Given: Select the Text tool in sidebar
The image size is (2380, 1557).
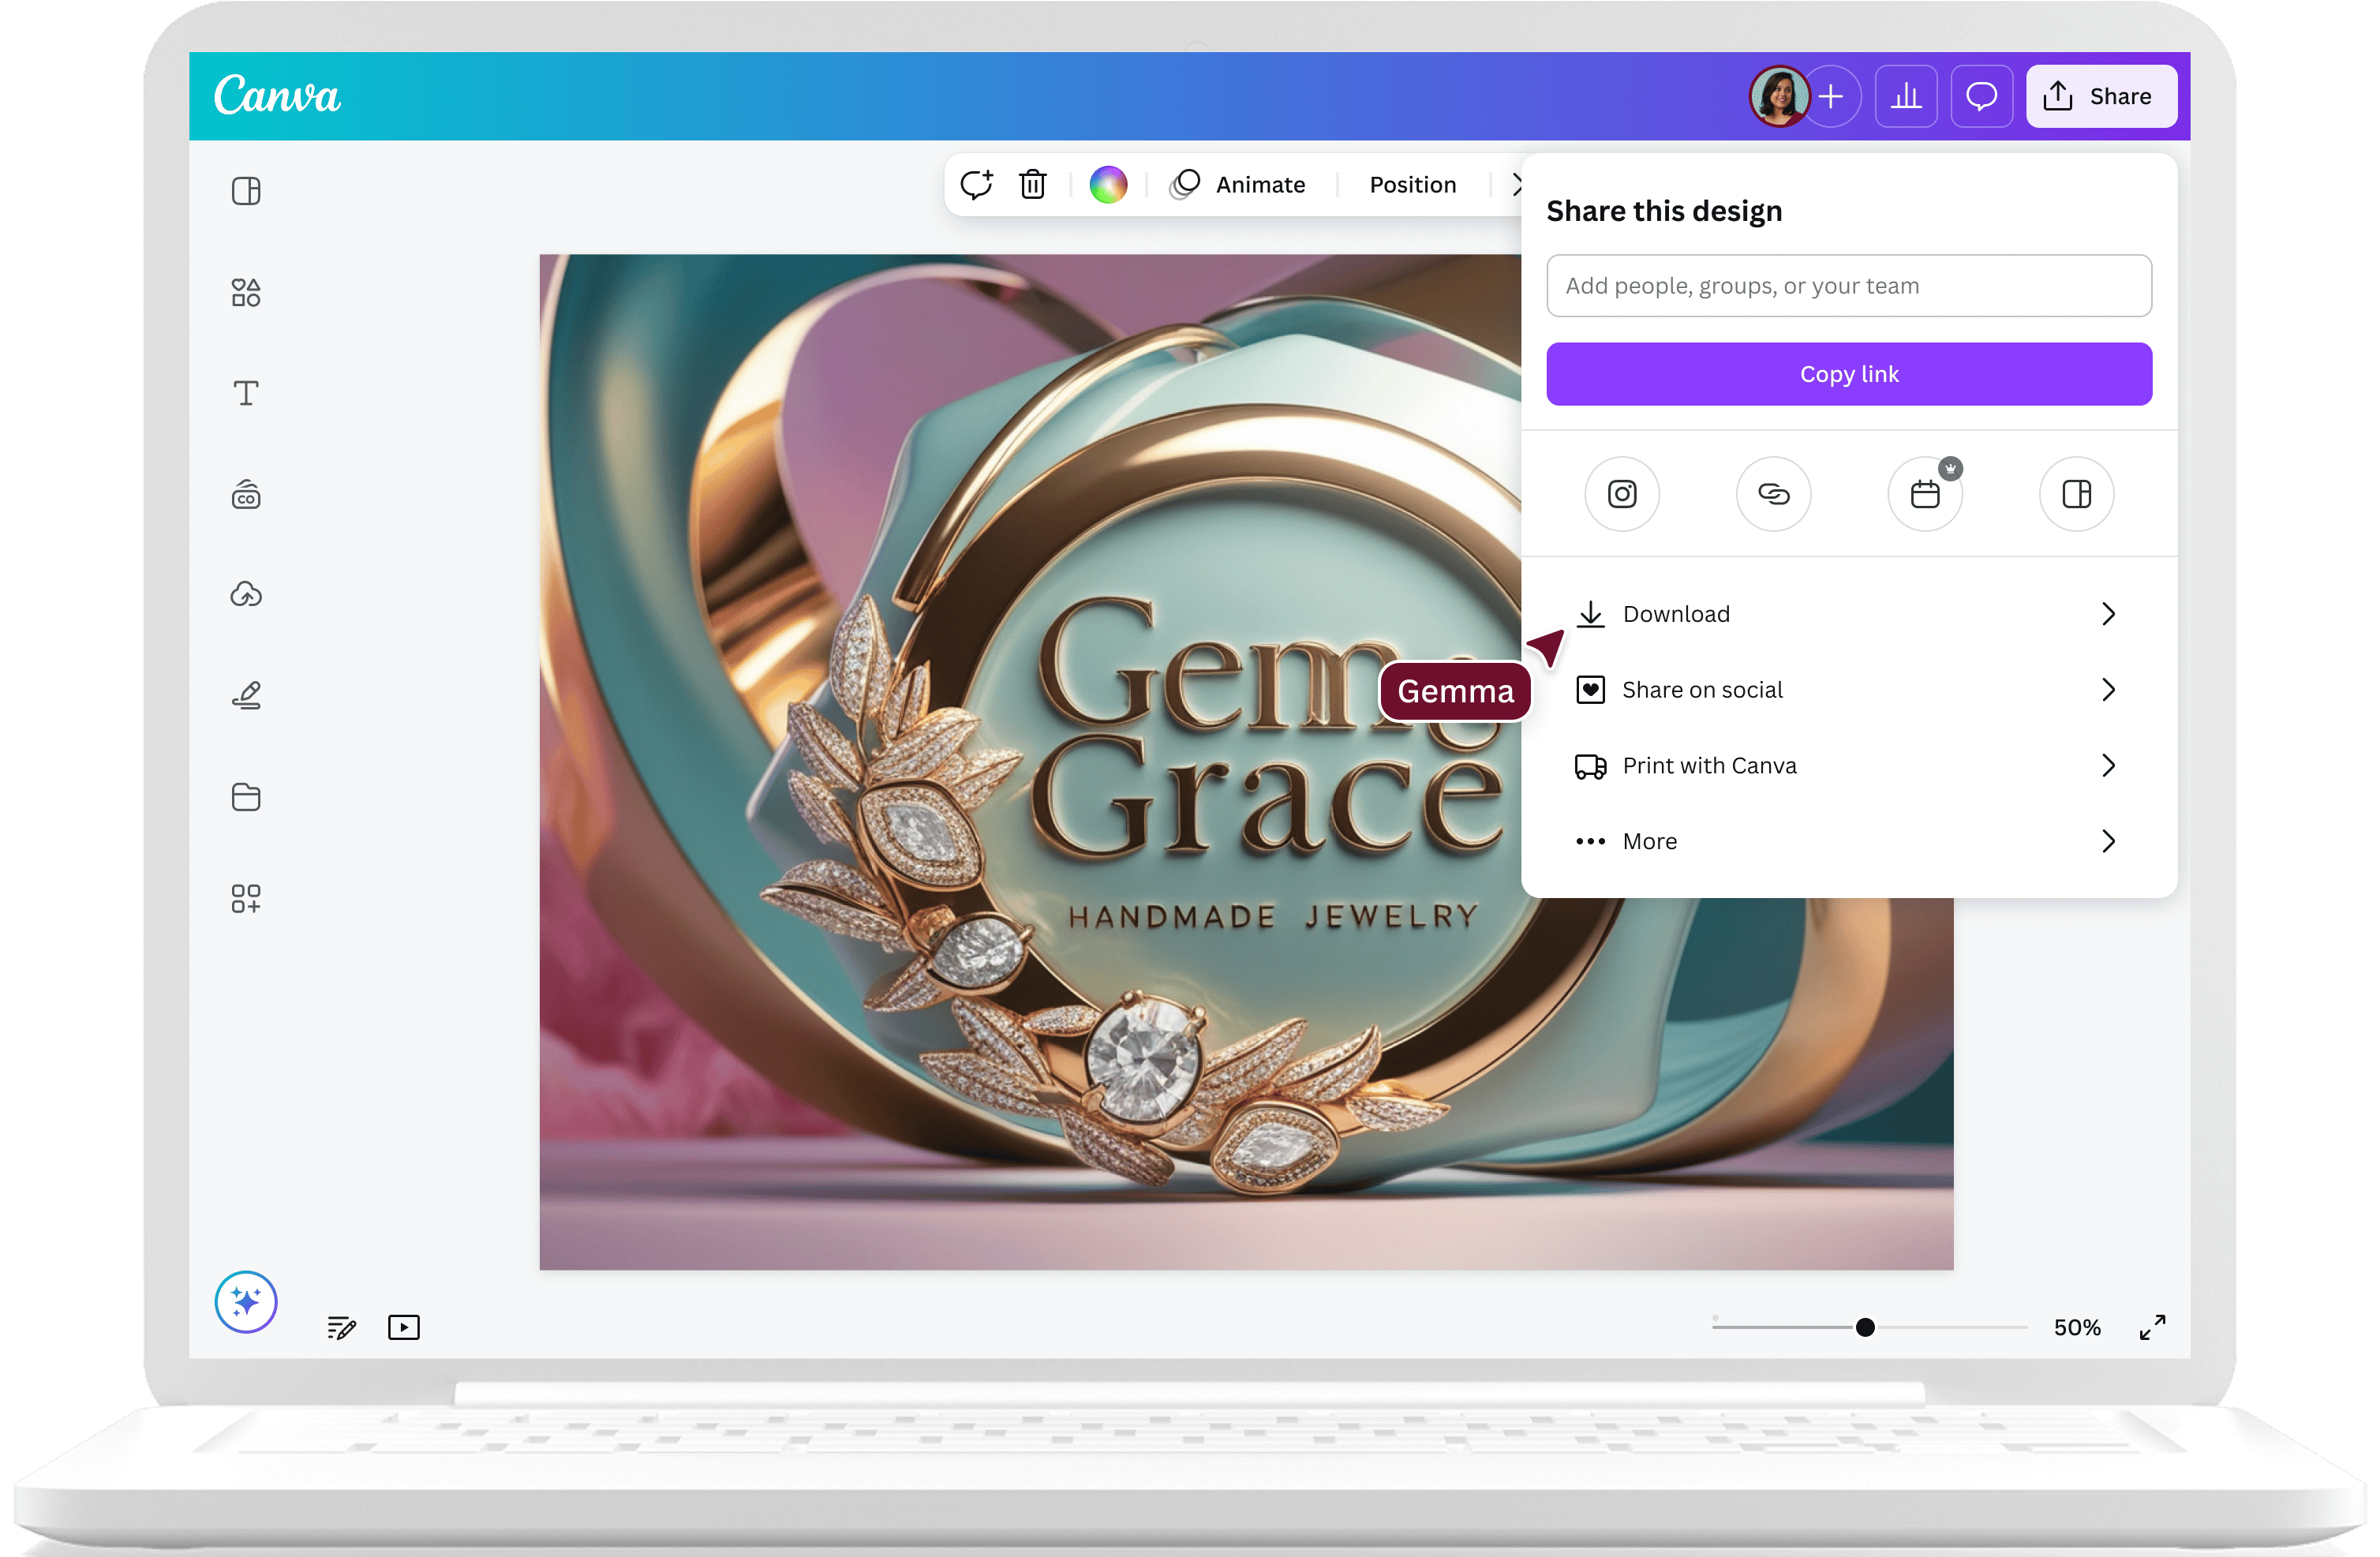Looking at the screenshot, I should 246,393.
